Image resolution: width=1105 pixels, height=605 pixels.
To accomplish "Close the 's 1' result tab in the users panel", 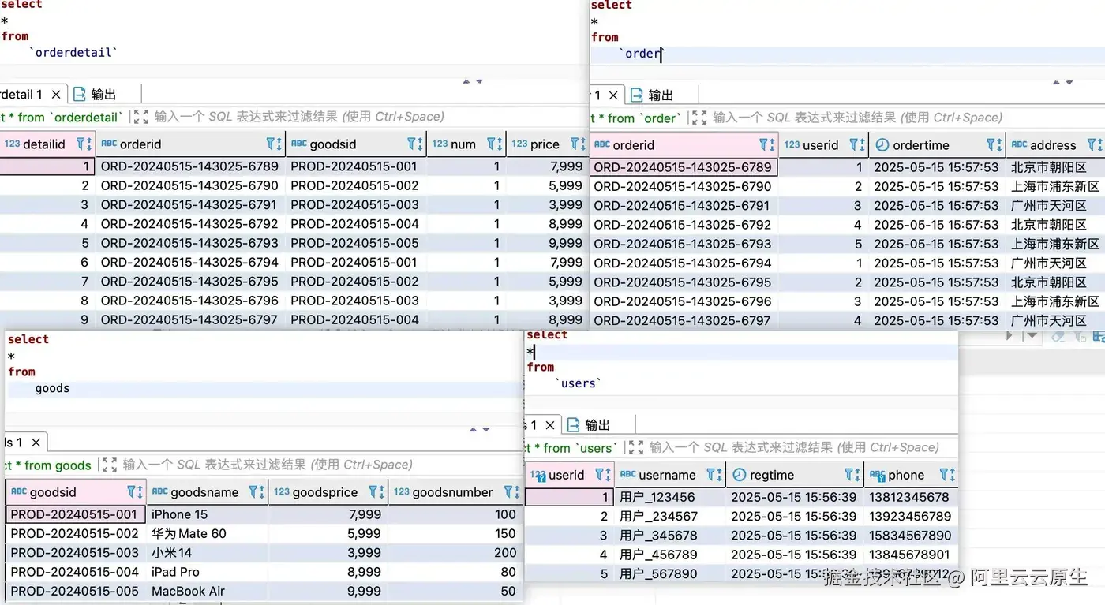I will pos(550,424).
